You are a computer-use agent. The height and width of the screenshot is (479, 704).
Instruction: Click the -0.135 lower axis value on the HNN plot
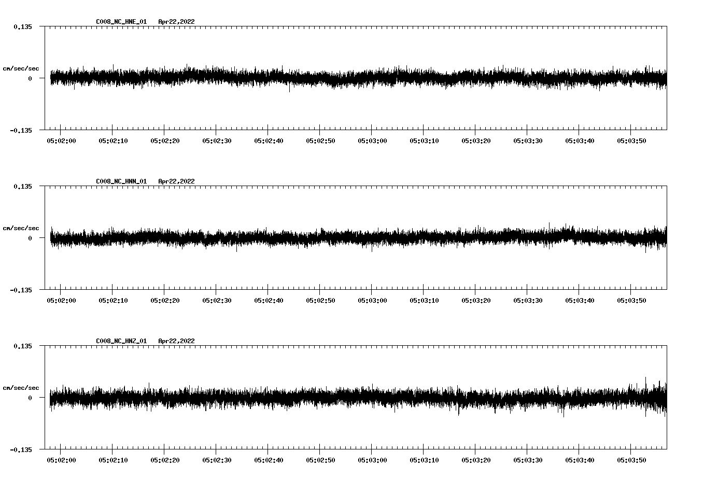point(21,290)
